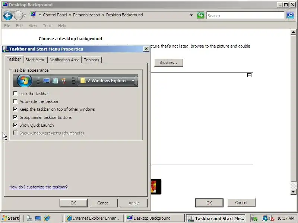This screenshot has width=298, height=223.
Task: Select the Taskbar tab
Action: tap(14, 59)
